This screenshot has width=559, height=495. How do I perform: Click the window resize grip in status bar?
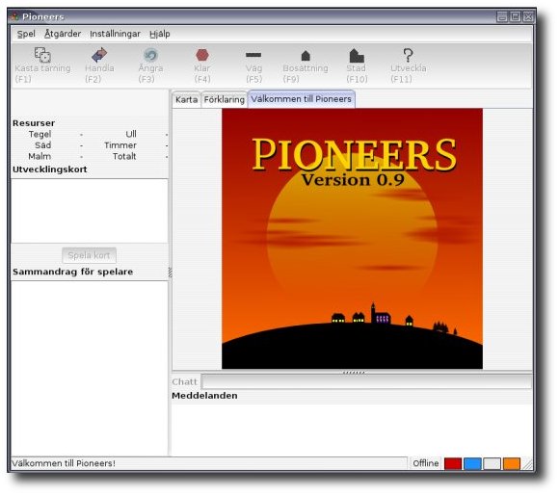[527, 464]
